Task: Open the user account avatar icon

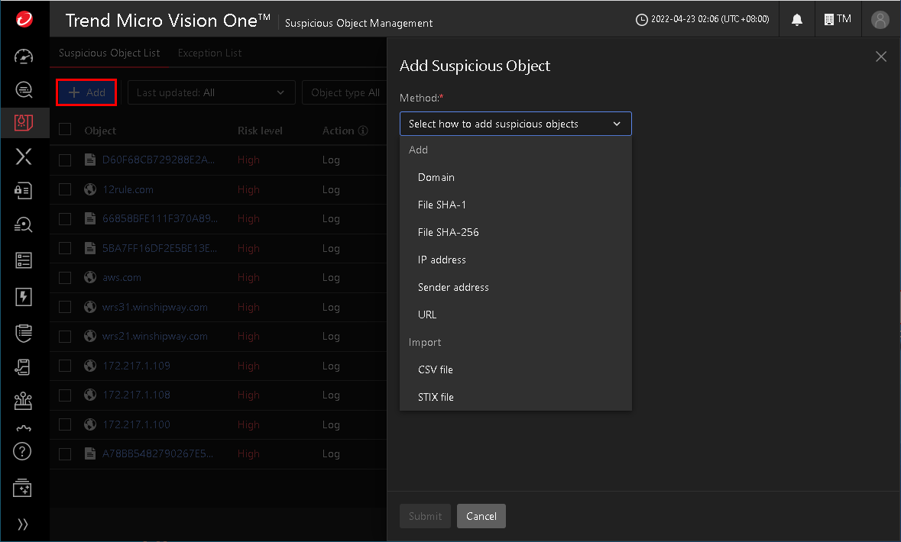Action: pyautogui.click(x=880, y=19)
